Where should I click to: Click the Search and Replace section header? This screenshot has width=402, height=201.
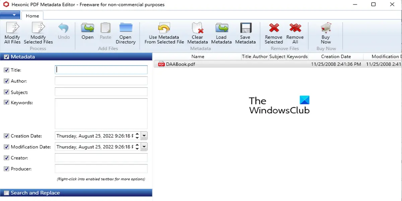coord(76,193)
